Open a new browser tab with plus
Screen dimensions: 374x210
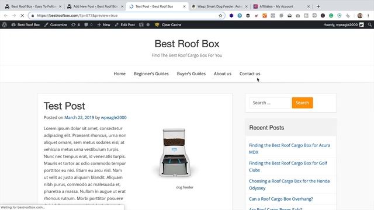pos(318,6)
